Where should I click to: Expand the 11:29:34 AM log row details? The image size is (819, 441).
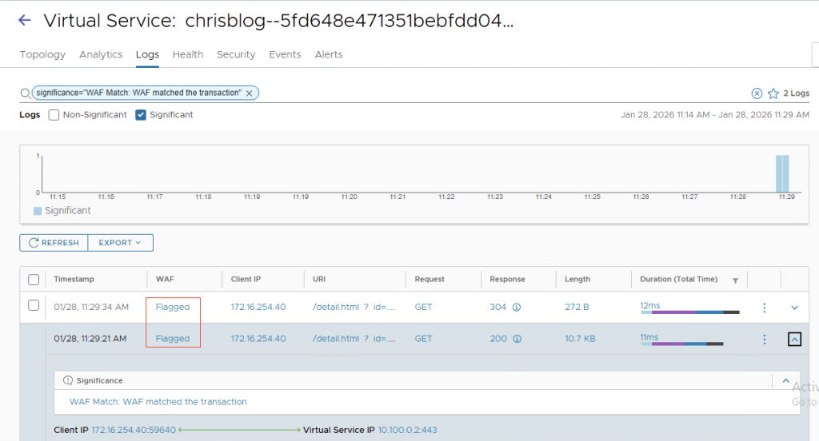pyautogui.click(x=794, y=307)
